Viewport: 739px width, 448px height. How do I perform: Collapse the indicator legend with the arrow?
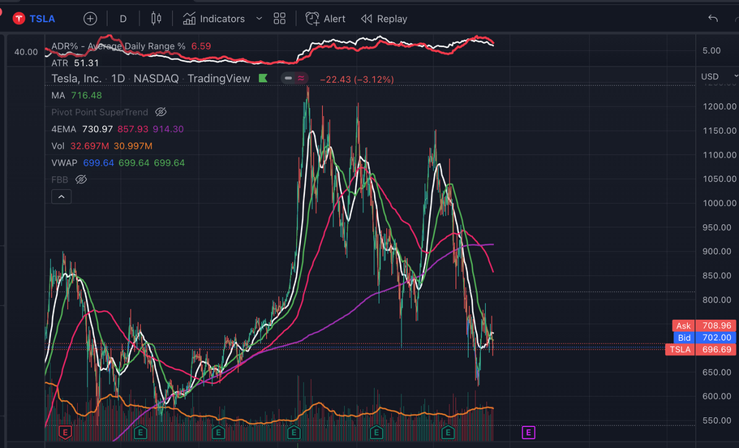[x=62, y=196]
